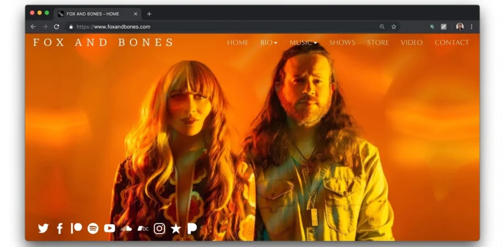502x247 pixels.
Task: Expand the BIO dropdown menu
Action: pos(269,42)
